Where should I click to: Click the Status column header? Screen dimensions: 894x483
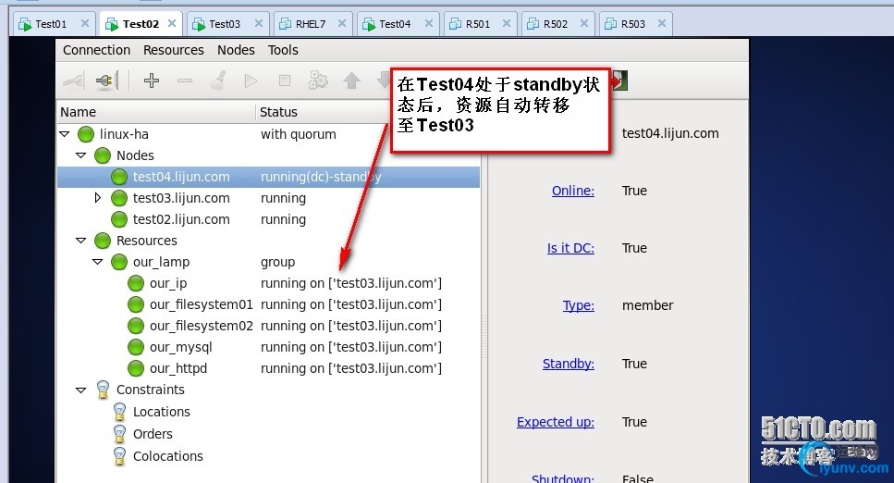[x=278, y=112]
